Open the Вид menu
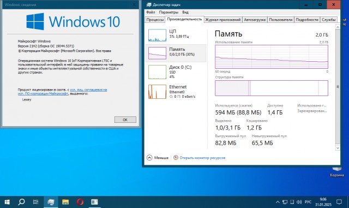Screen dimensions: 349x208 click(185, 12)
